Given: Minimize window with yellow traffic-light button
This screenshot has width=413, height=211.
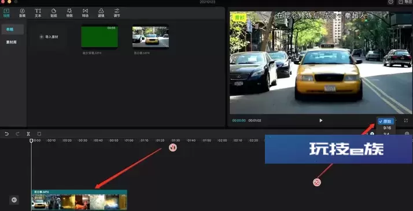Looking at the screenshot, I should [x=9, y=1].
